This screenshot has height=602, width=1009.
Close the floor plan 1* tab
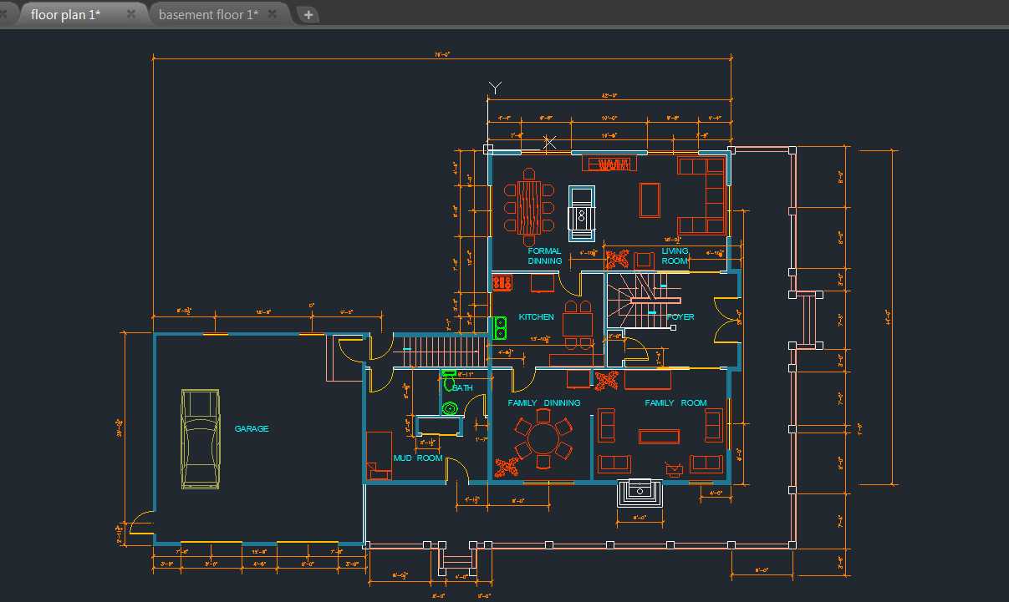[x=131, y=14]
